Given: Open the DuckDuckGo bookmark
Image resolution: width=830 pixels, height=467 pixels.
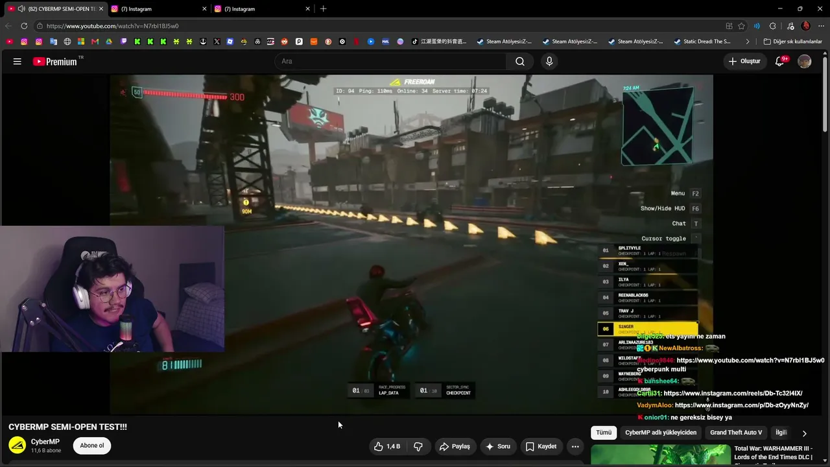Looking at the screenshot, I should click(328, 42).
